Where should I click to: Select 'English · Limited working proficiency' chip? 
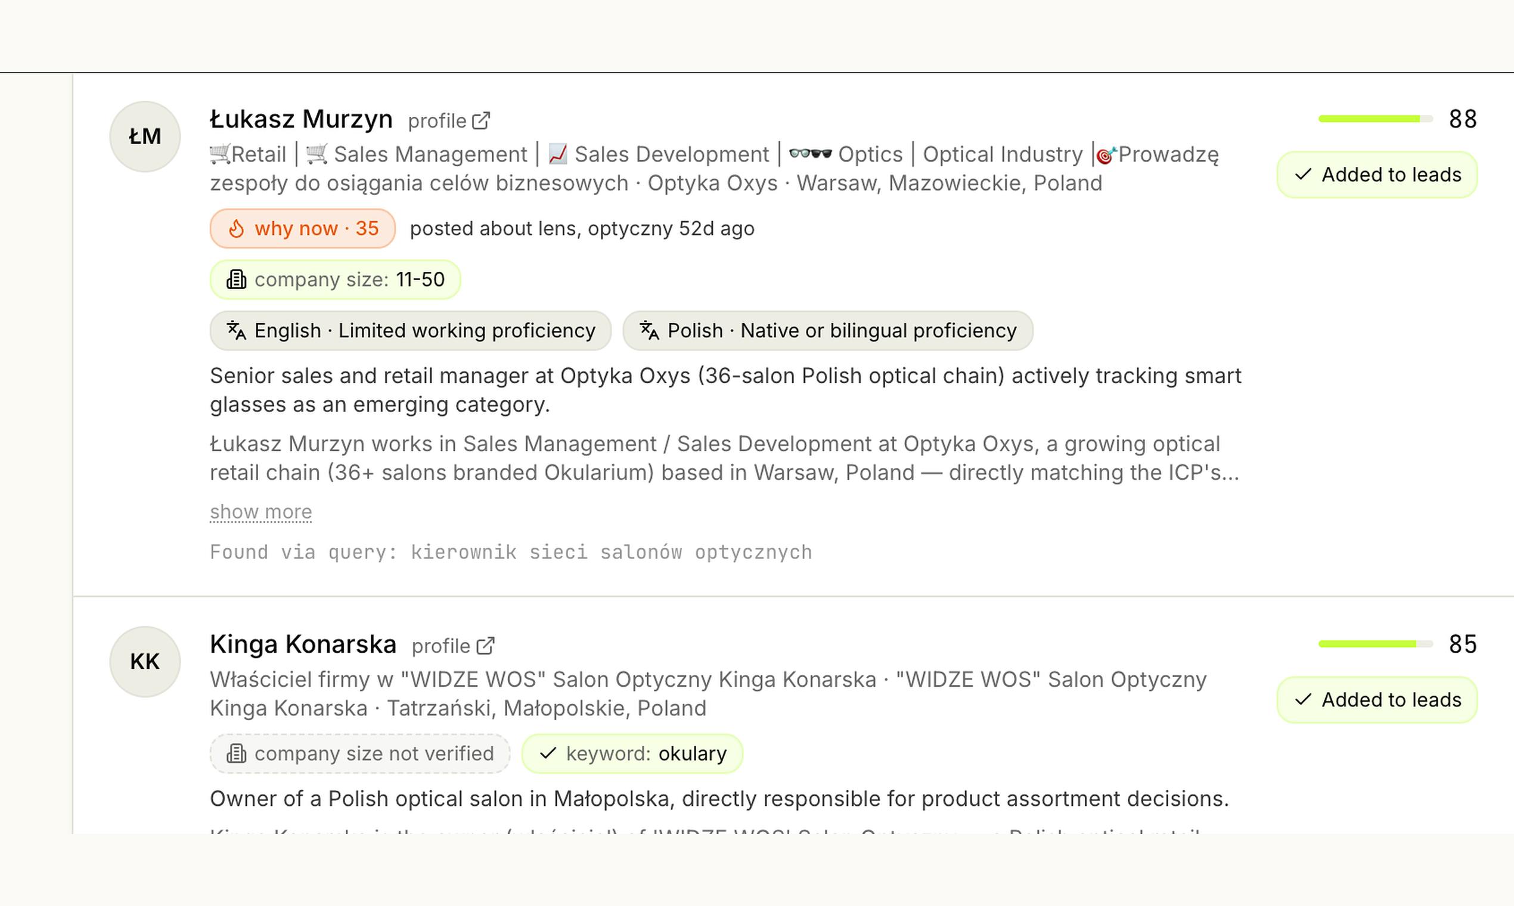click(410, 330)
